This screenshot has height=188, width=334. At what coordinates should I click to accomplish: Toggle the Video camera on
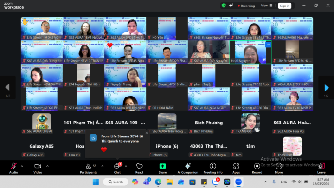coord(38,166)
